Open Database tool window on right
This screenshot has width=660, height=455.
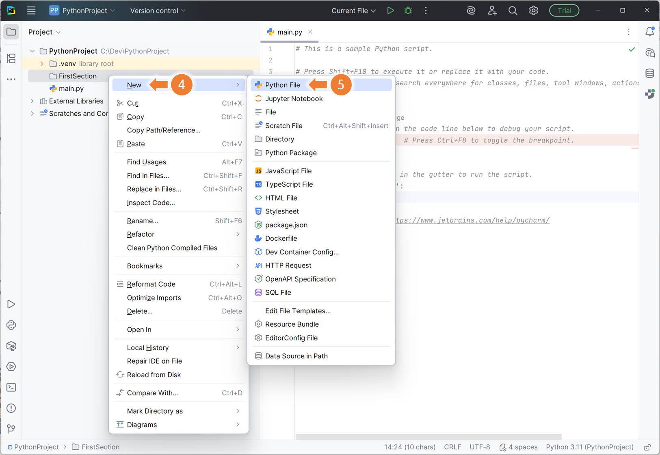[x=650, y=73]
